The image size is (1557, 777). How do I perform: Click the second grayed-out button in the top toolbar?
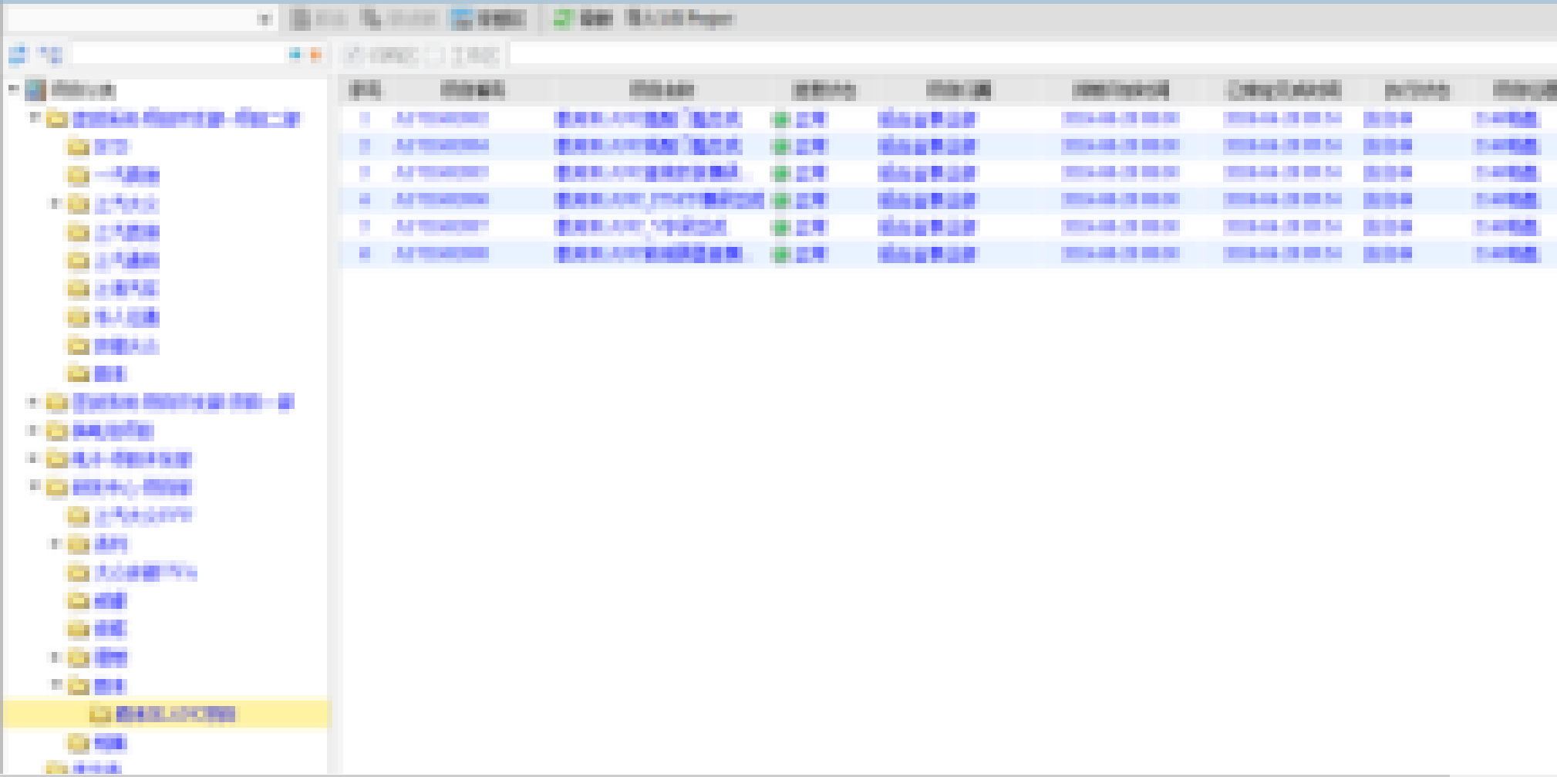coord(399,19)
